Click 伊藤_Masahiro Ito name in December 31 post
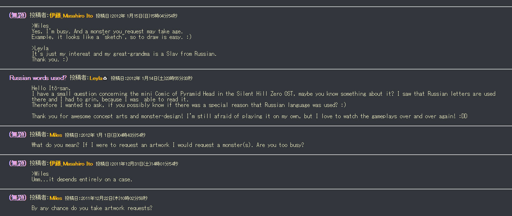Image resolution: width=512 pixels, height=216 pixels. point(71,164)
